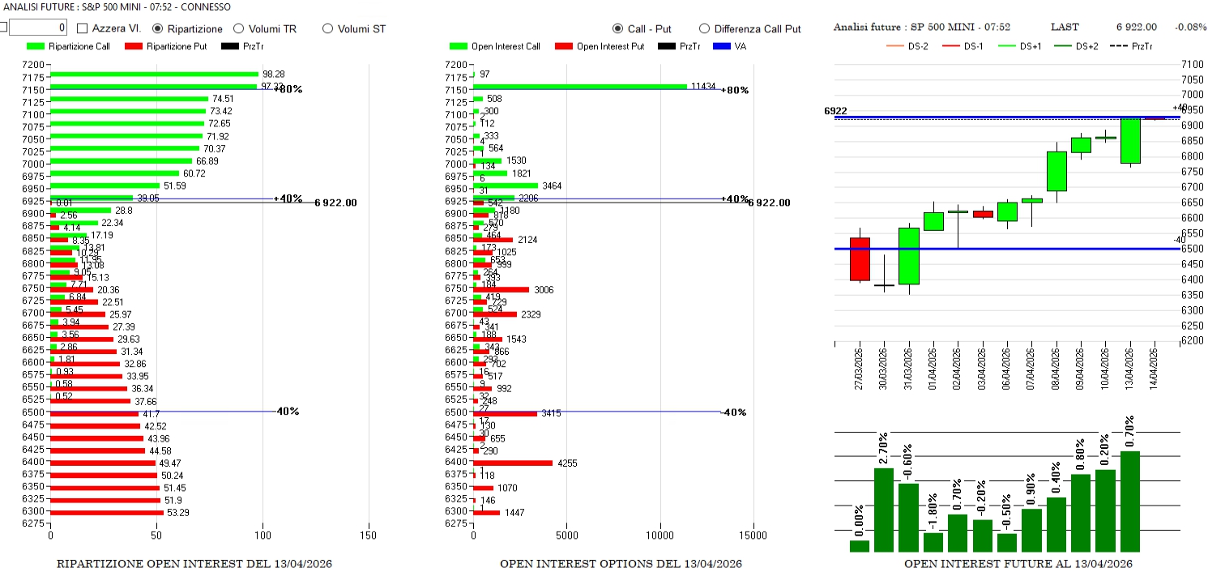Click the DS-2 legend line marker

pos(891,46)
